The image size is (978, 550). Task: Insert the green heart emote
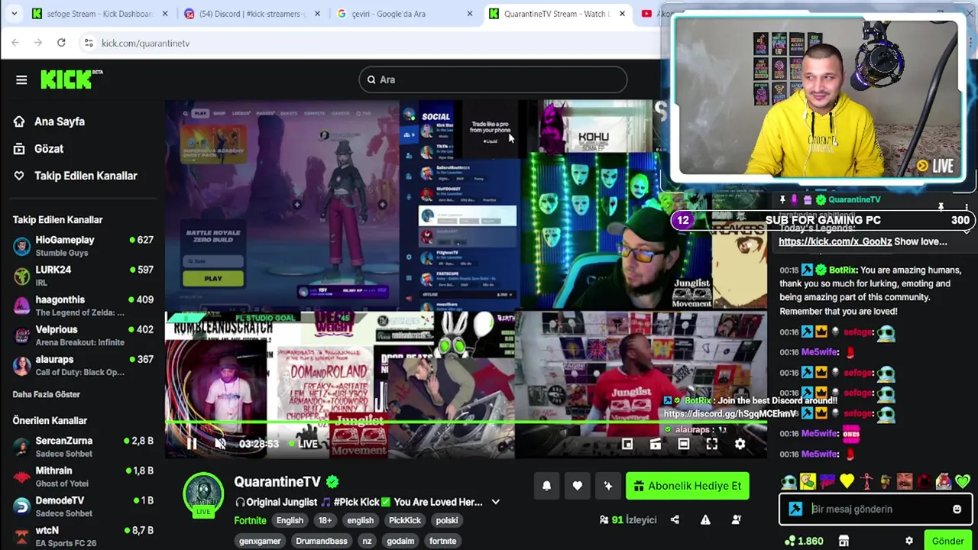pos(962,481)
